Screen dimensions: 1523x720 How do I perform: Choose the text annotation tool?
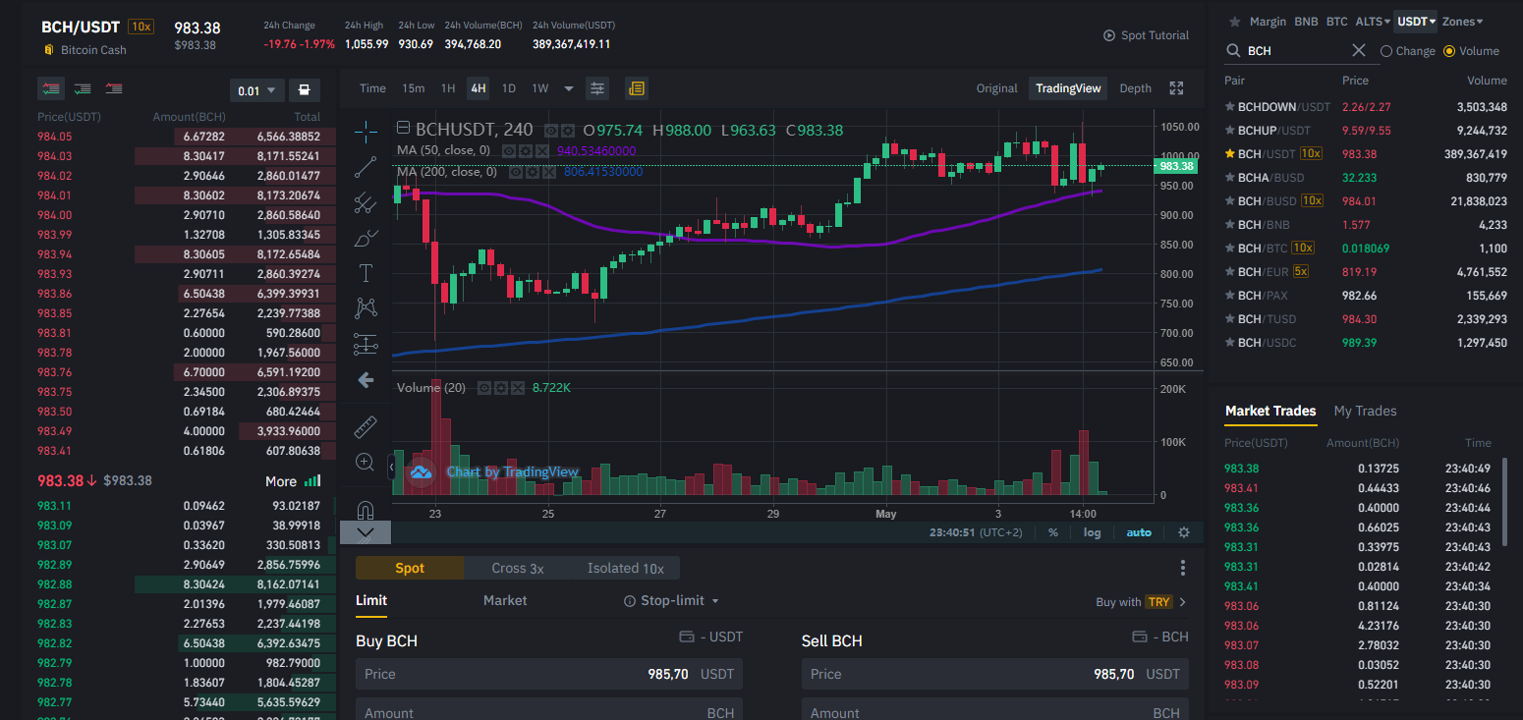[366, 272]
